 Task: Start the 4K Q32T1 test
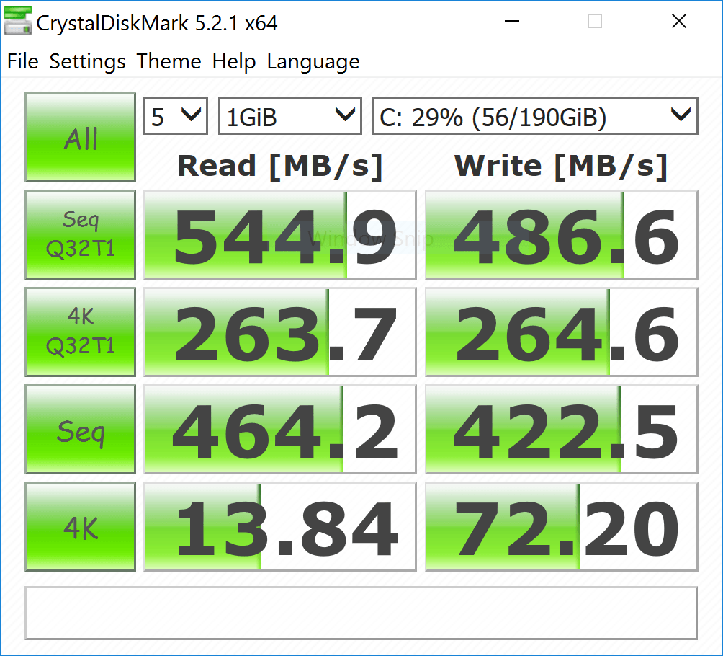[x=80, y=332]
